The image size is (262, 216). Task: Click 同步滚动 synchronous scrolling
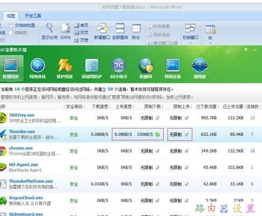tap(158, 35)
